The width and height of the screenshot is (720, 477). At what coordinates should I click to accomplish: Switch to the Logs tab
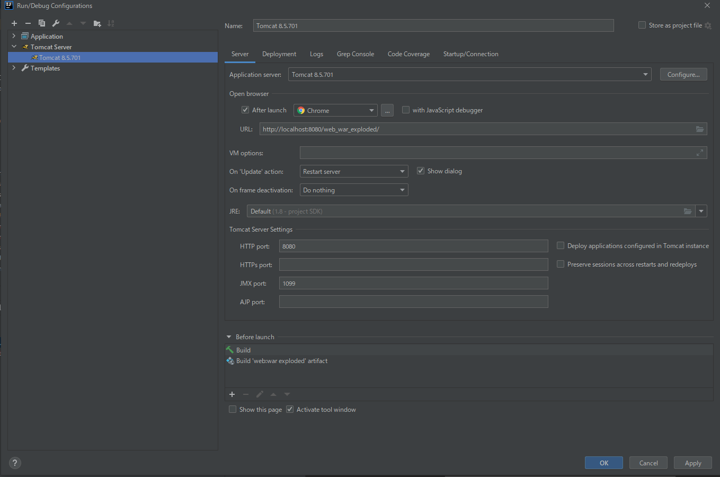tap(316, 54)
